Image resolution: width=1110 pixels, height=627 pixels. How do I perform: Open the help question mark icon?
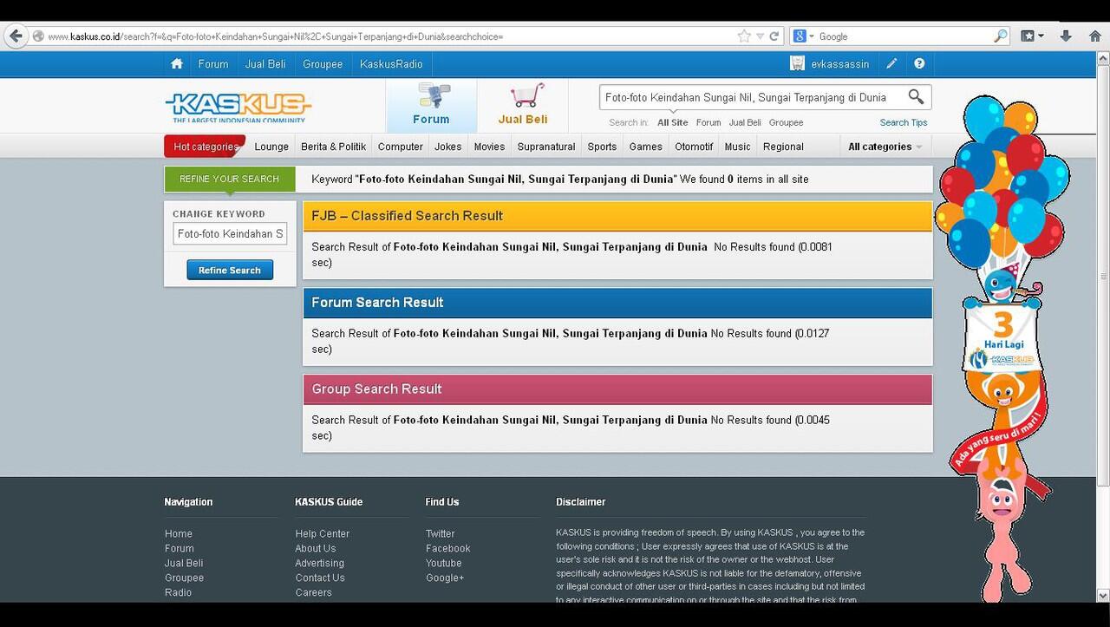(919, 64)
